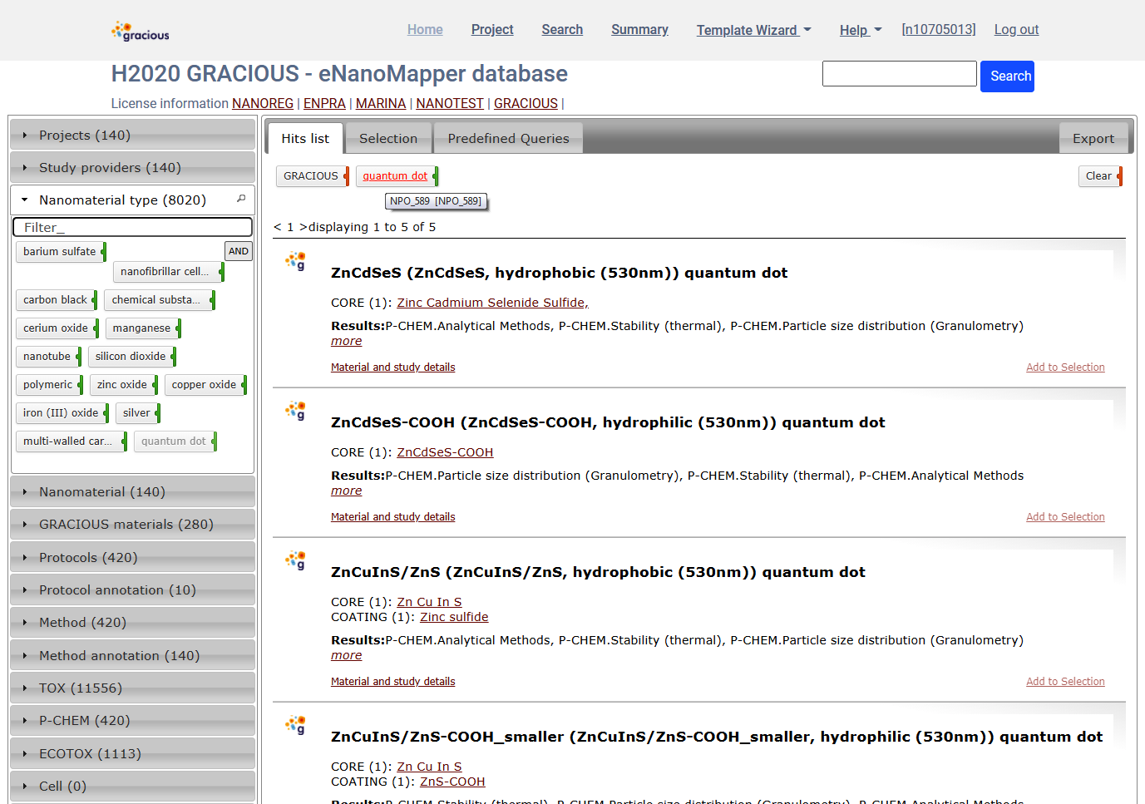
Task: Click the icon beside ZnCuInS/ZnS-COOH_smaller result
Action: click(x=295, y=725)
